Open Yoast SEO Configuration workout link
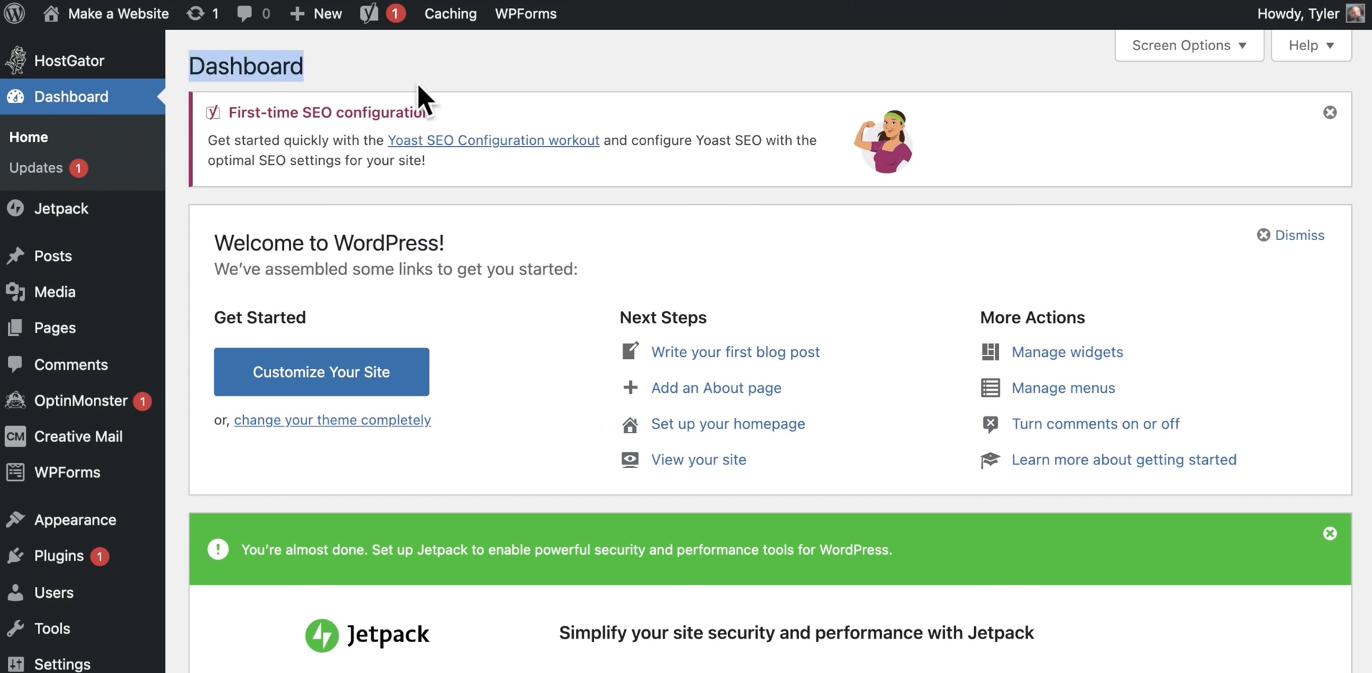This screenshot has height=673, width=1372. tap(493, 140)
